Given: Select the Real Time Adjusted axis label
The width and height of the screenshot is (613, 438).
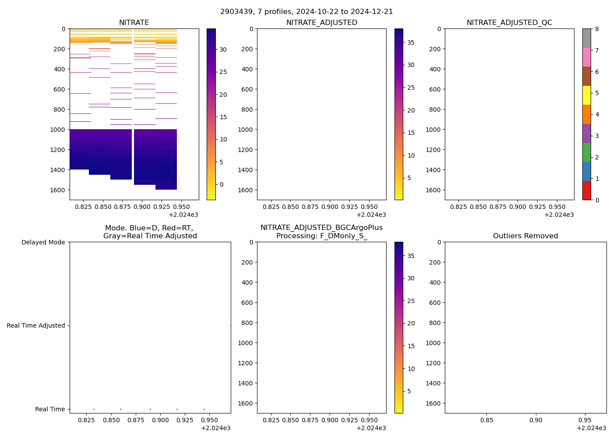Looking at the screenshot, I should point(35,325).
